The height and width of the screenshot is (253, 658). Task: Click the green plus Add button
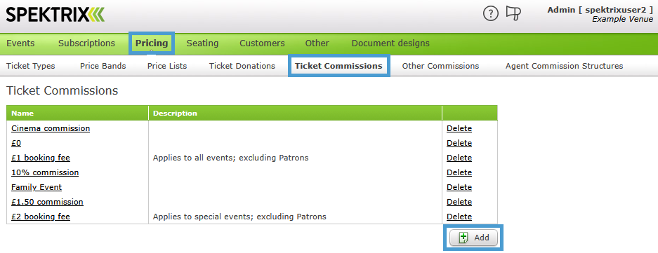(473, 238)
